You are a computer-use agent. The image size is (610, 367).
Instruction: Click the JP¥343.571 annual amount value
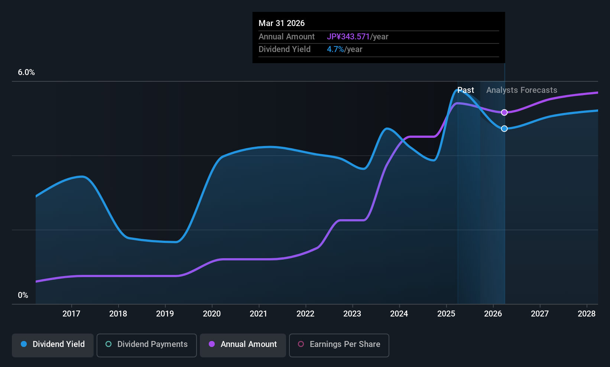coord(348,37)
